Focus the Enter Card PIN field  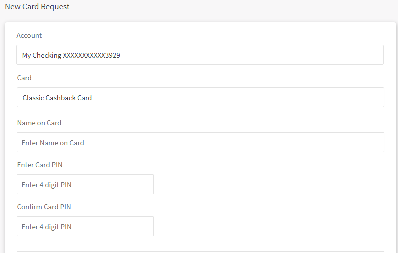[85, 184]
